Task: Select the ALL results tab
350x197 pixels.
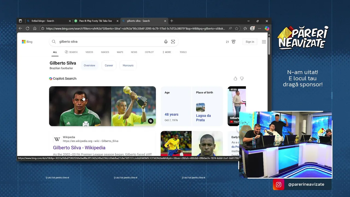Action: tap(55, 52)
